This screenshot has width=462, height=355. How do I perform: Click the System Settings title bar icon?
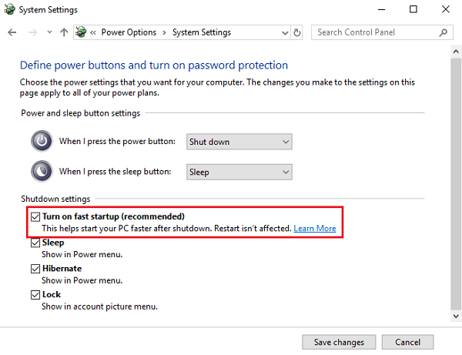tap(9, 10)
